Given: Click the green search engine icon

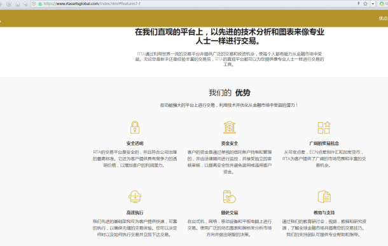Looking at the screenshot, I should click(382, 4).
